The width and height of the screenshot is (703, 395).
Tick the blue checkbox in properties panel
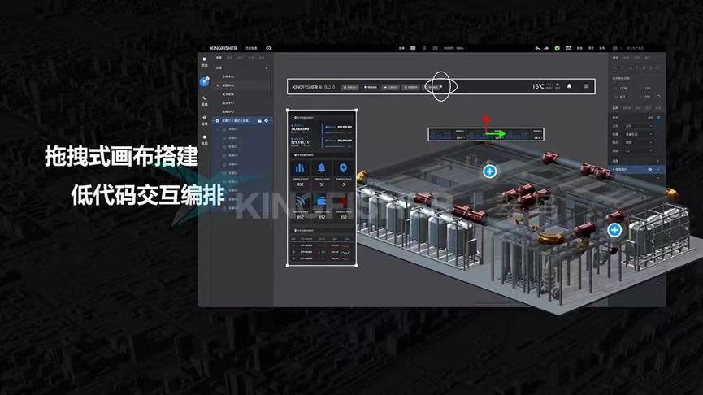click(658, 118)
